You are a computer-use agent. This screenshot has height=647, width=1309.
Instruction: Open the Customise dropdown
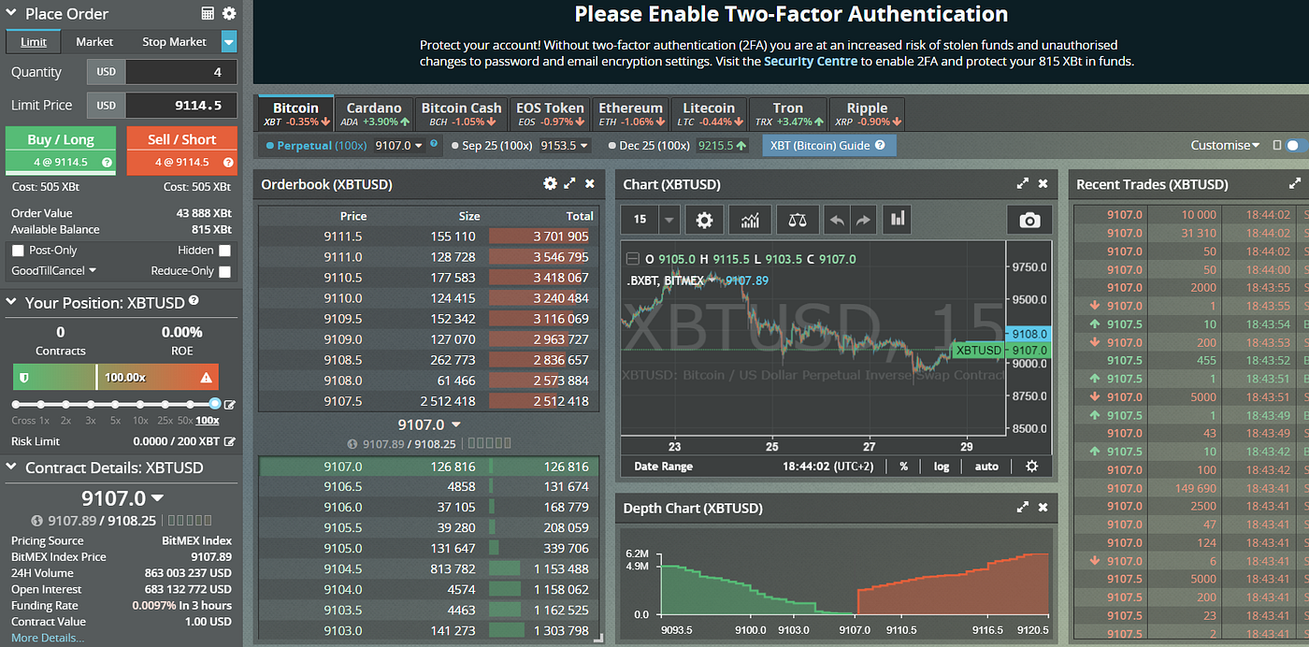[x=1225, y=145]
